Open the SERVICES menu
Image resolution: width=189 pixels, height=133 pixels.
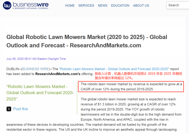(86, 5)
